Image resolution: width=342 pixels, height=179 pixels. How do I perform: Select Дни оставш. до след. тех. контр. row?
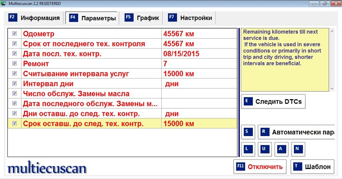pos(122,114)
